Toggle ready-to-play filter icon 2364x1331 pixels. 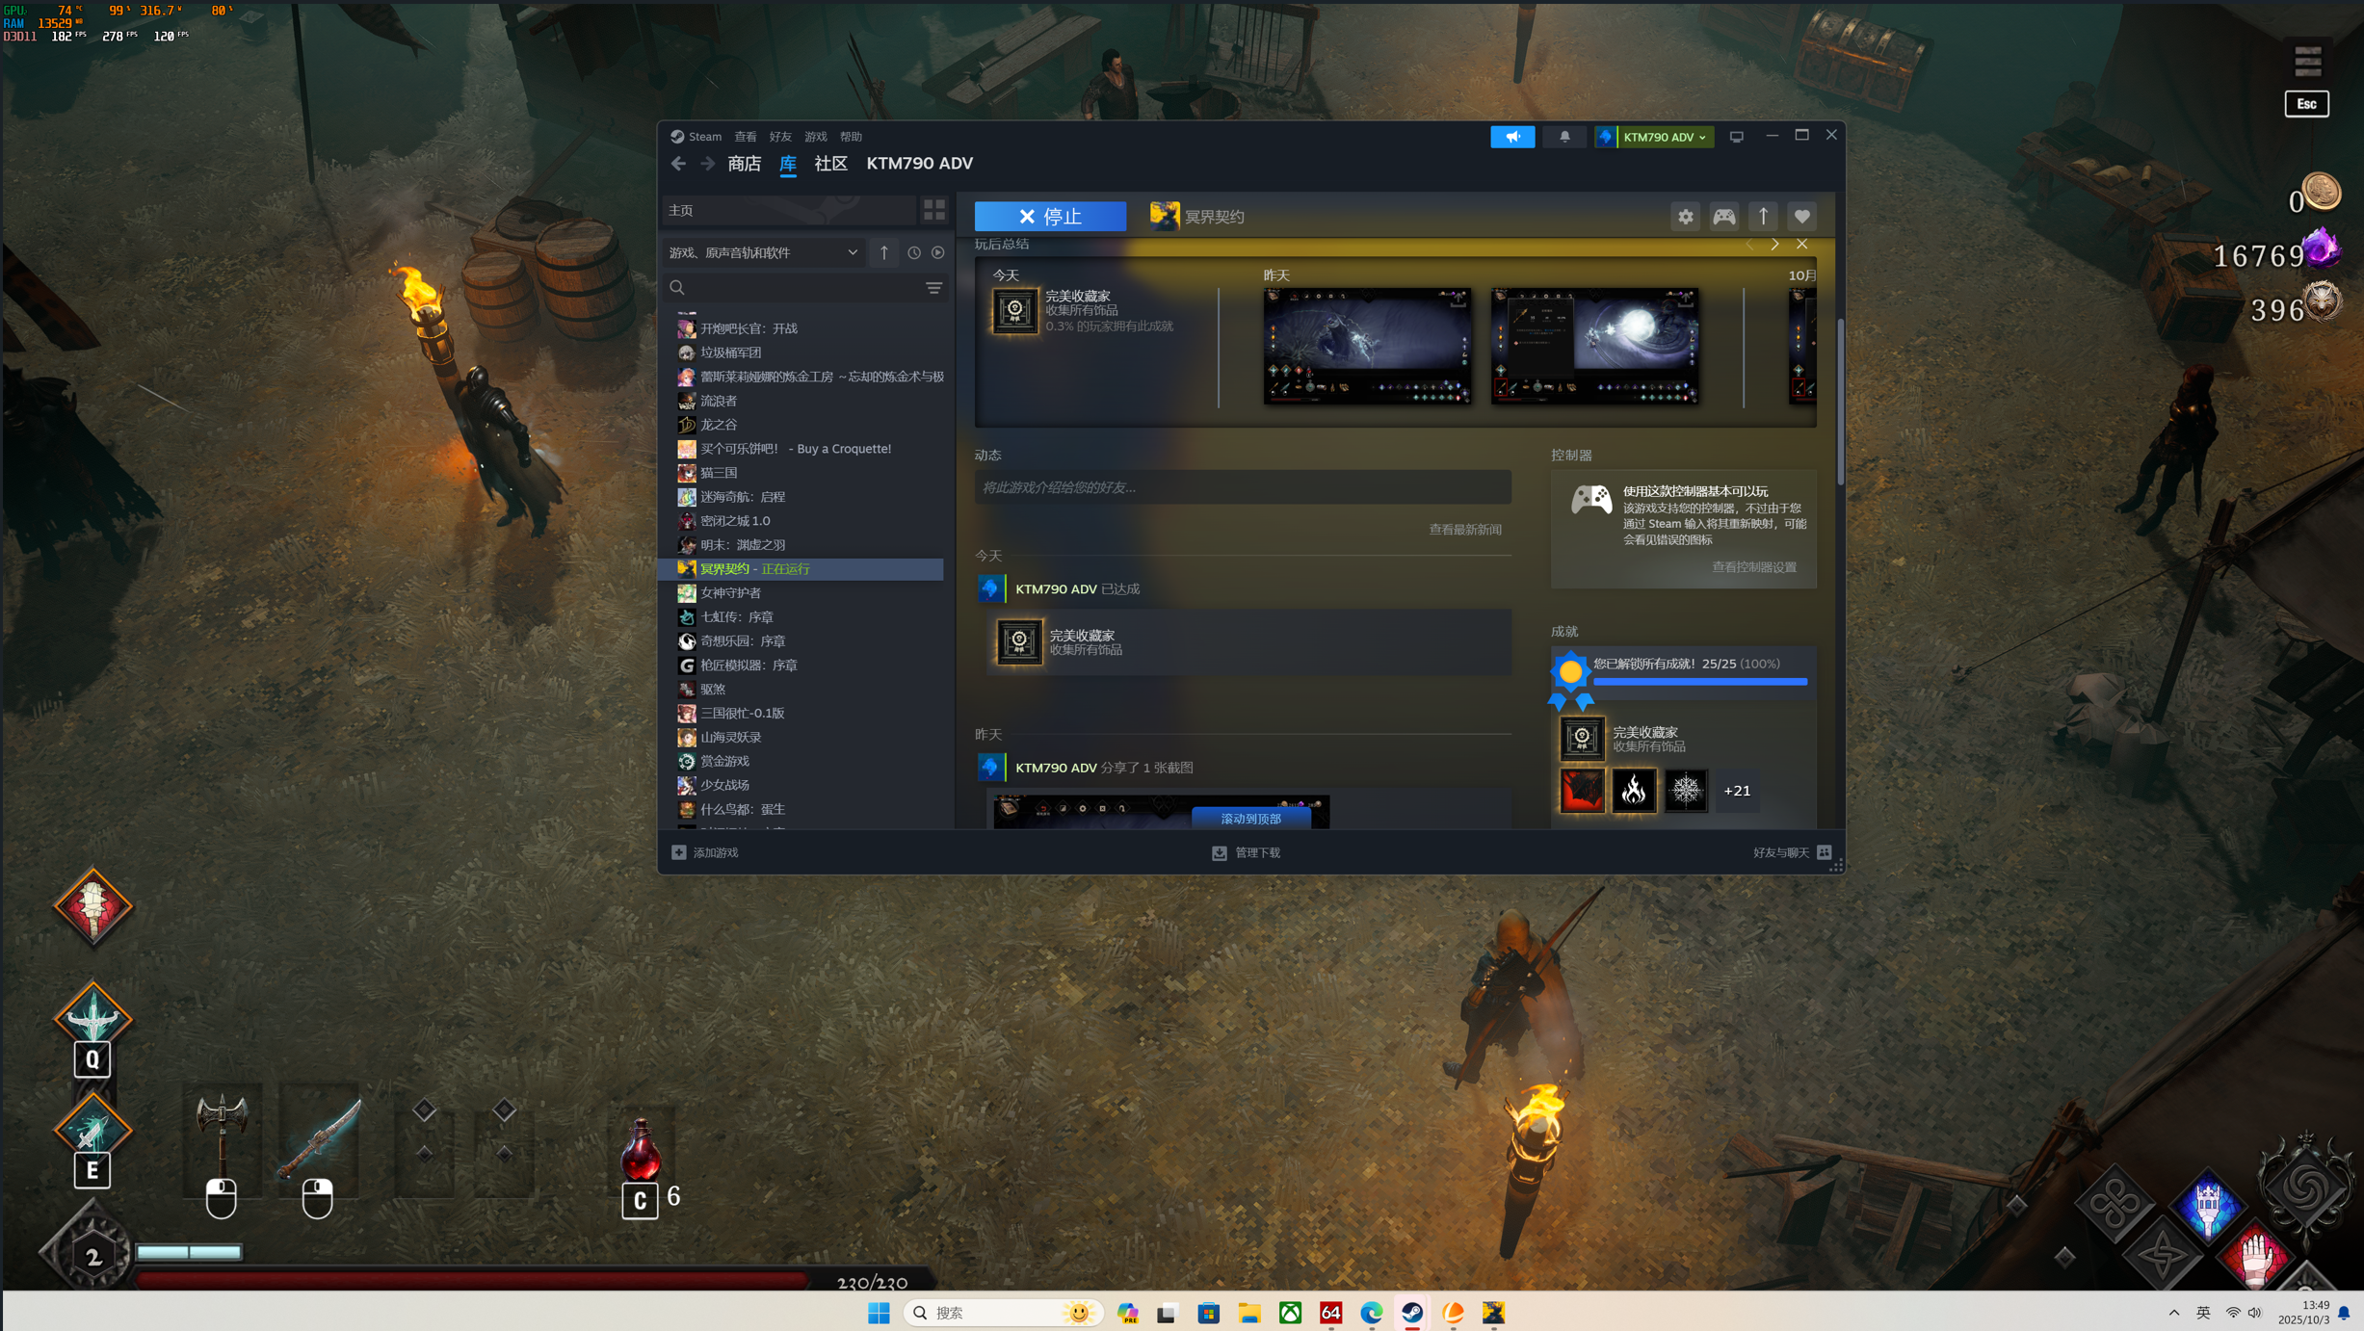[x=937, y=252]
